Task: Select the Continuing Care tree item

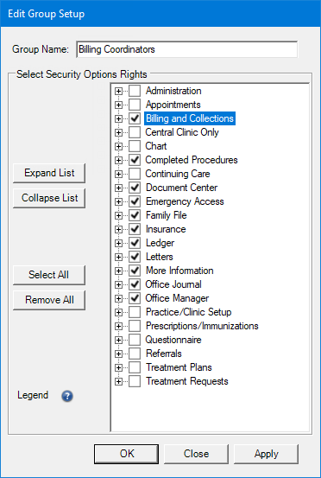Action: tap(178, 174)
